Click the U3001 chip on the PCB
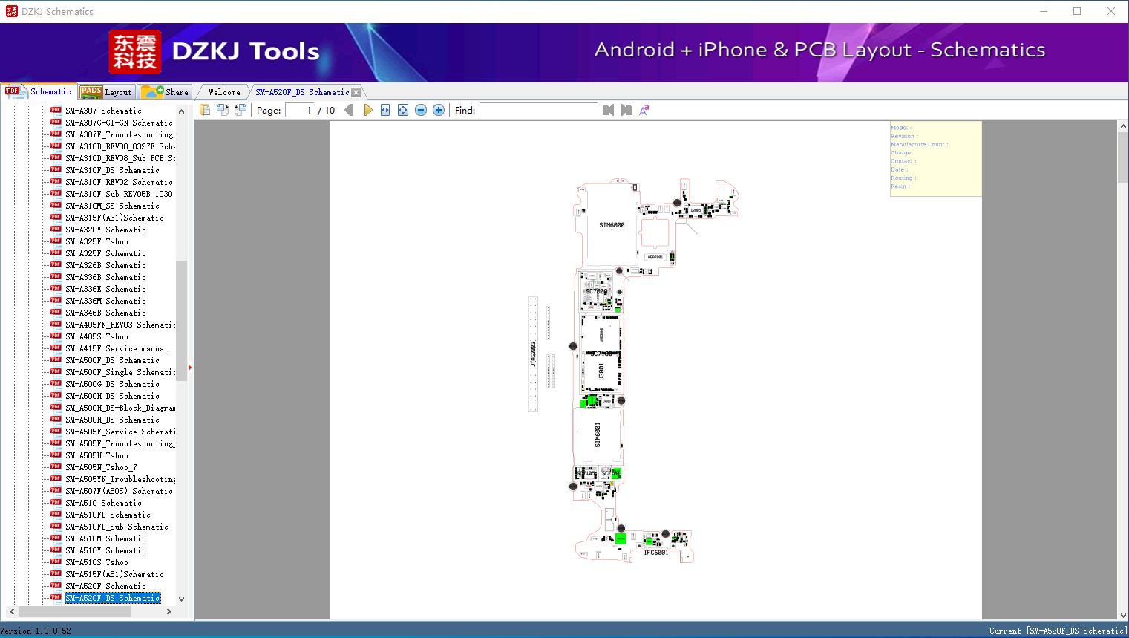The height and width of the screenshot is (638, 1129). point(601,371)
